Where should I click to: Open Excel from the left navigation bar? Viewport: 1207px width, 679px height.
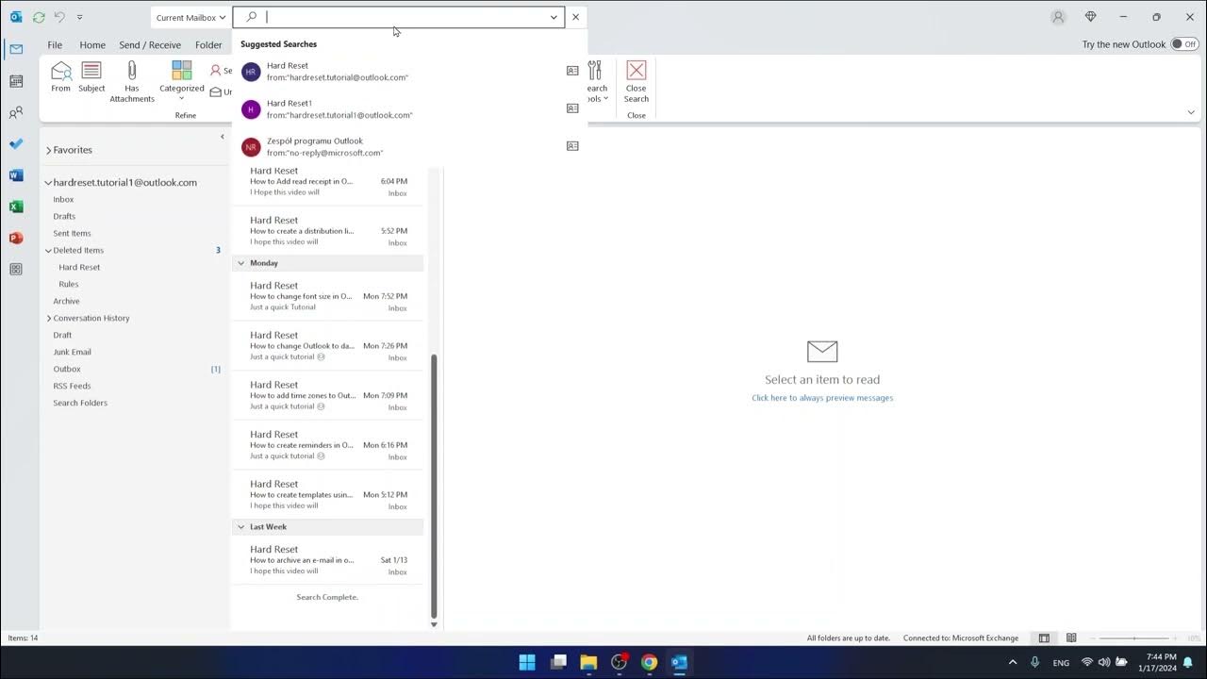(x=15, y=206)
